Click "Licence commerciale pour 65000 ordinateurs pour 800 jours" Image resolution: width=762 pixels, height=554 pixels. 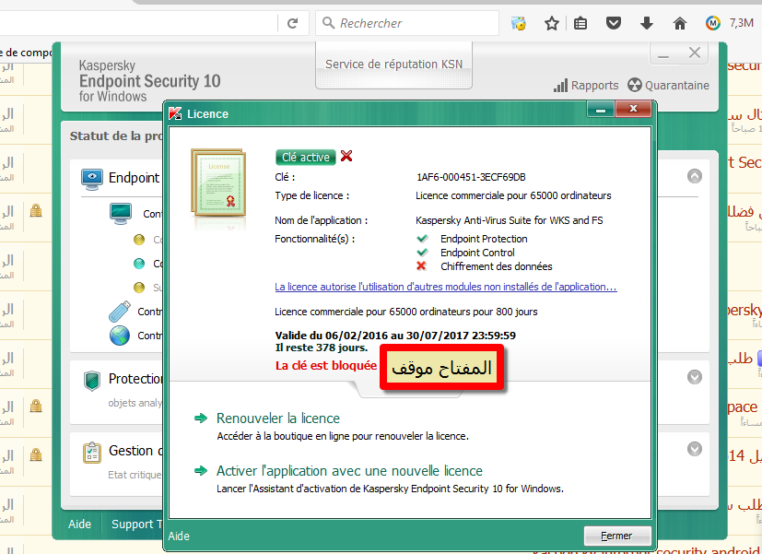click(406, 312)
